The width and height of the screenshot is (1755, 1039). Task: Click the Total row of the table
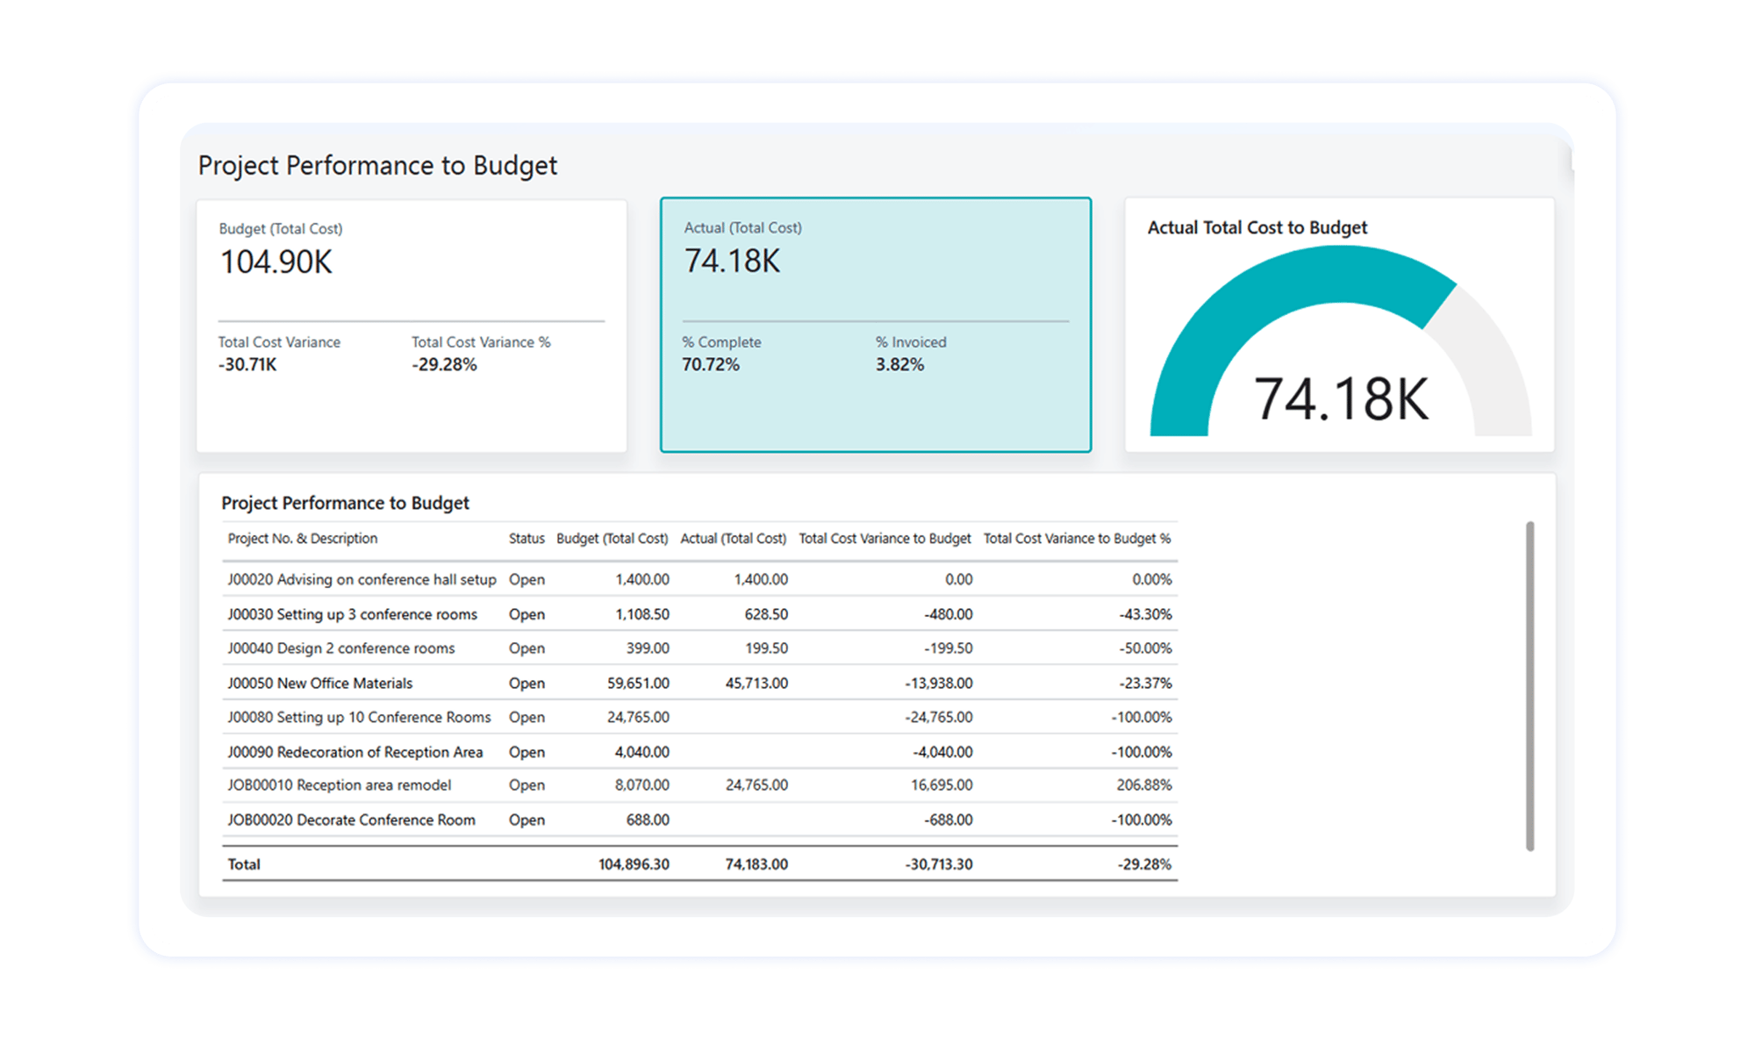click(244, 863)
